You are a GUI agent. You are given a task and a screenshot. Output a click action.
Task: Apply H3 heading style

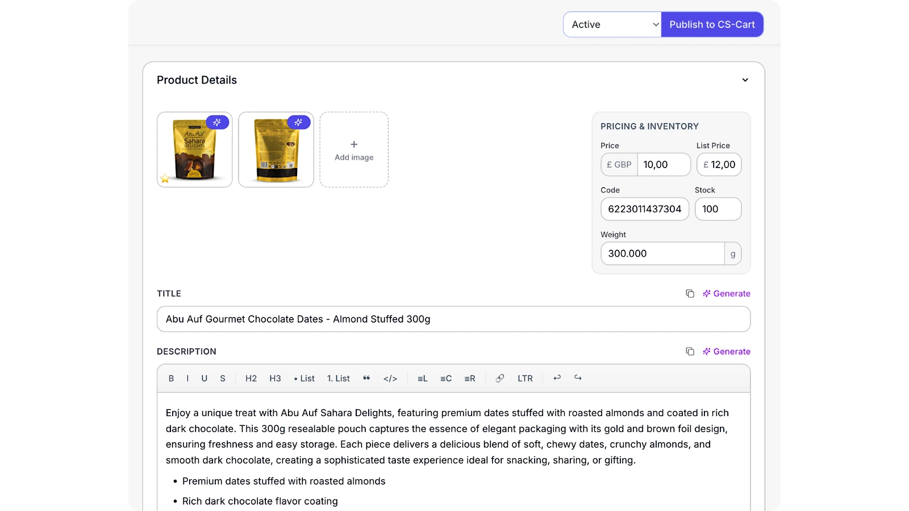pyautogui.click(x=275, y=378)
